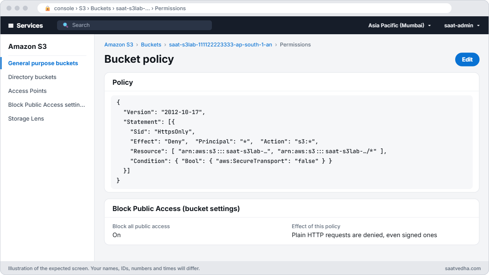Click the "Statement": [{ policy line
The height and width of the screenshot is (275, 489).
(x=149, y=122)
